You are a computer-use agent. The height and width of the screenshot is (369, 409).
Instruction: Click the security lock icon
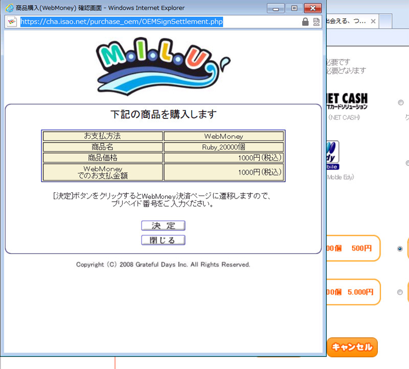point(305,22)
